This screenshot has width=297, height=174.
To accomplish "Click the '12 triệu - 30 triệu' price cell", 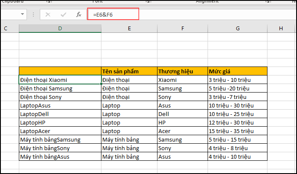I will 238,122.
